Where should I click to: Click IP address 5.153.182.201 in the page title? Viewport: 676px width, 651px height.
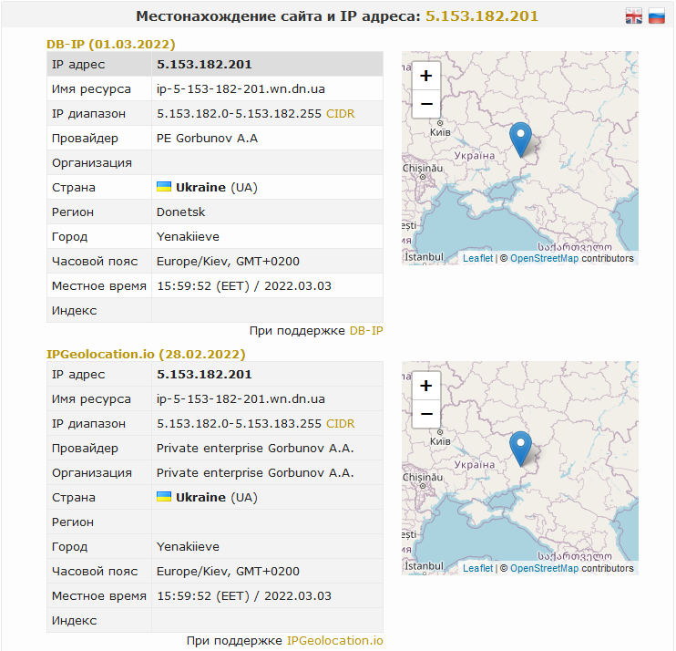click(482, 16)
